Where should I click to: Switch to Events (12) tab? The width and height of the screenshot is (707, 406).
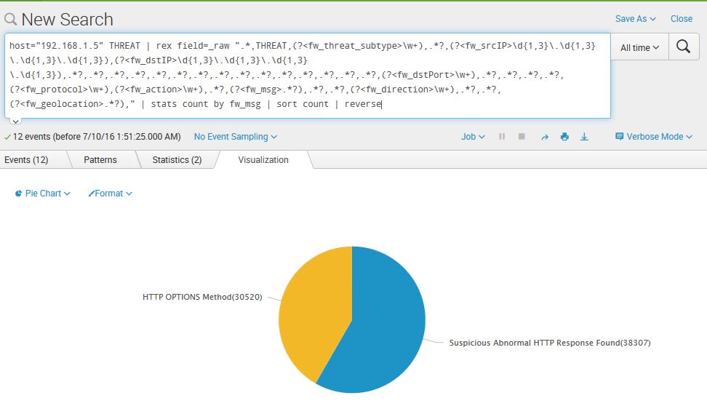point(26,159)
